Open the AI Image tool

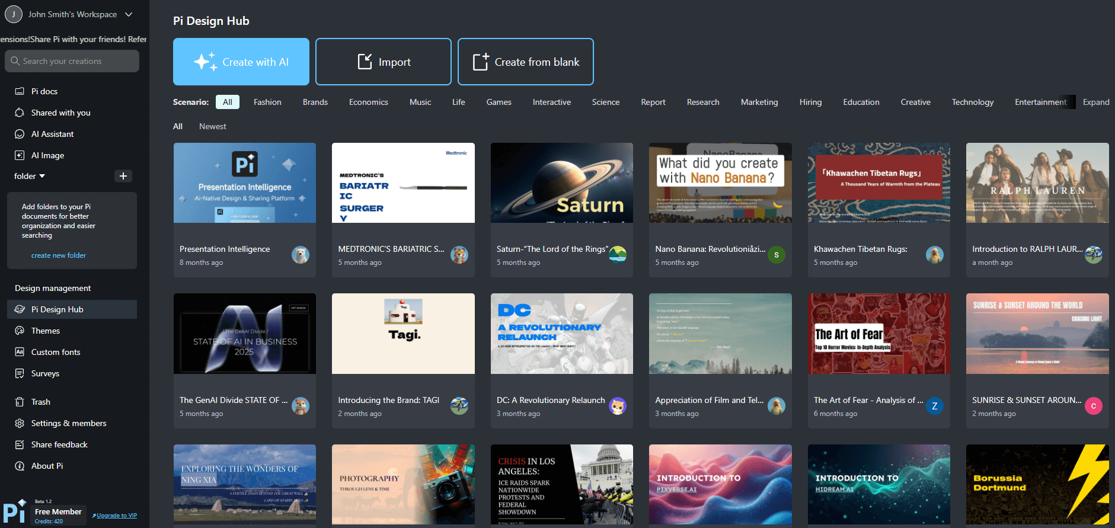click(x=47, y=155)
